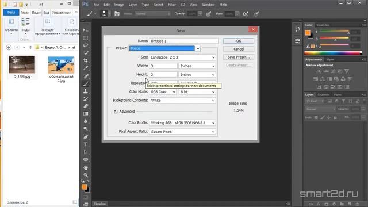Select the Lasso tool
Viewport: 368px width, 207px height.
coord(86,45)
